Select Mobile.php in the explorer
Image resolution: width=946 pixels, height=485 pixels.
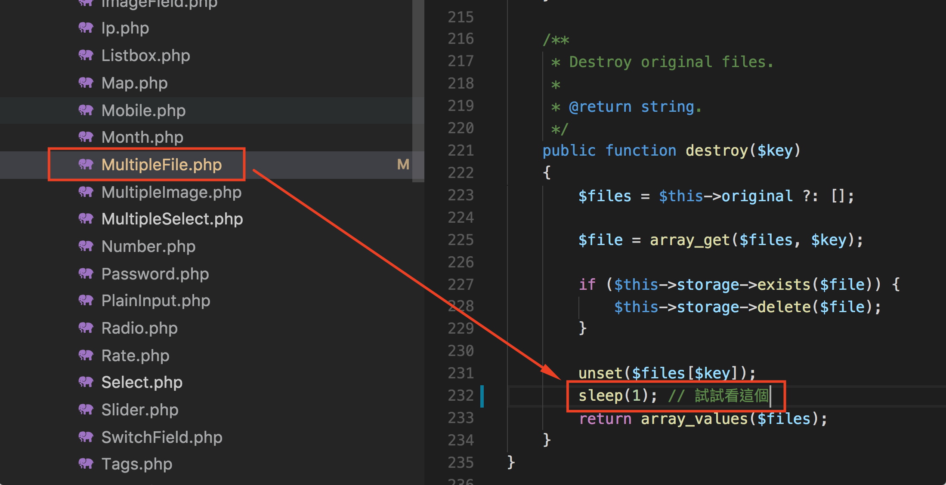click(x=143, y=110)
